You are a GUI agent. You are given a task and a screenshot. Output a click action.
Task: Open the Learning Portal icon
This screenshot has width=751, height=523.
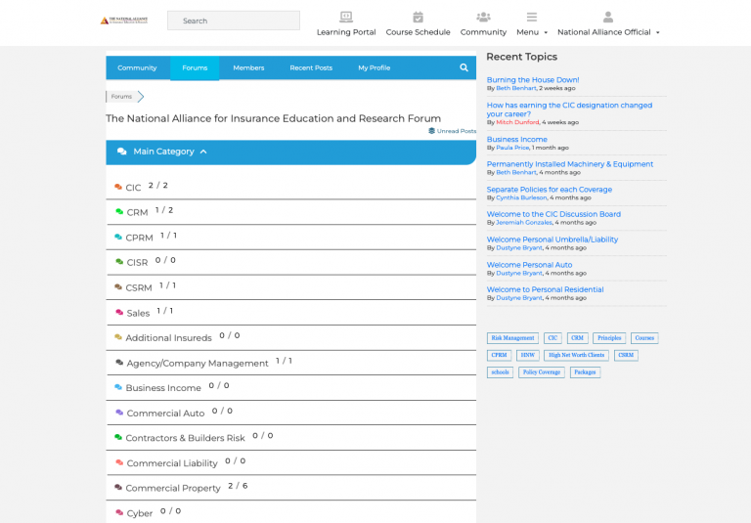[346, 18]
